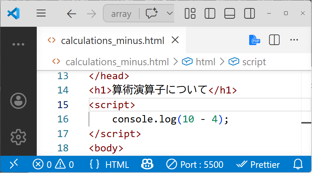312x173 pixels.
Task: Open a remote window via status bar icon
Action: pyautogui.click(x=14, y=164)
